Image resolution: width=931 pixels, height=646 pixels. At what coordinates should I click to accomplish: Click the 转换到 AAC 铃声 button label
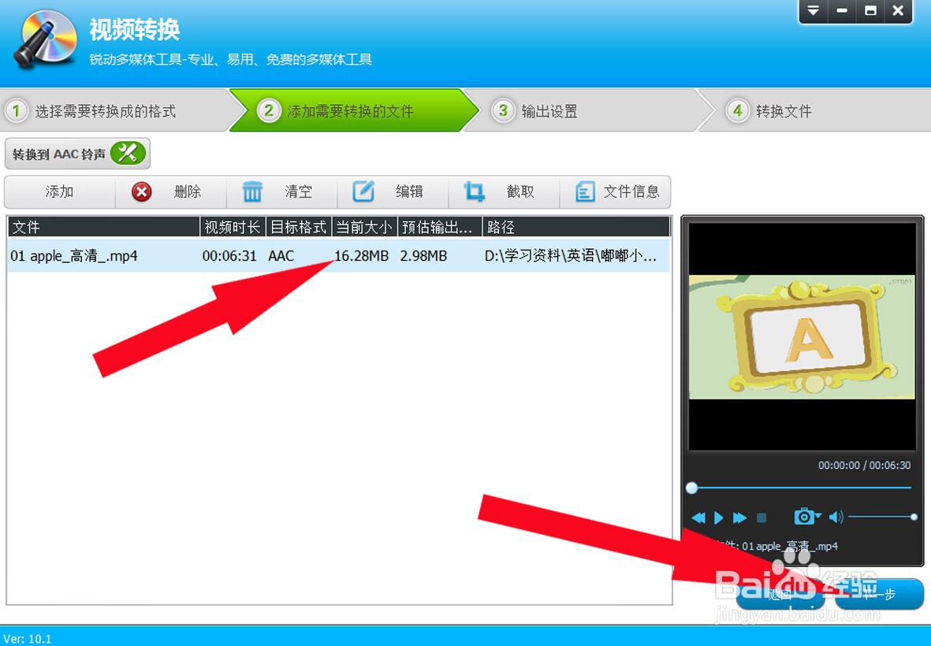(x=59, y=154)
